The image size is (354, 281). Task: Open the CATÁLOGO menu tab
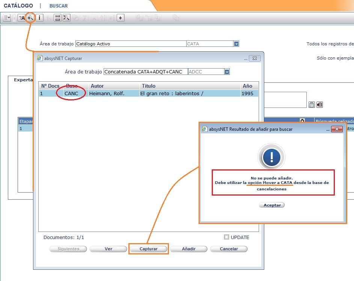18,6
